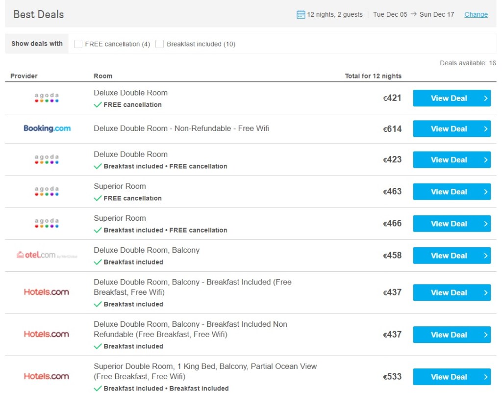502x393 pixels.
Task: Click the Total for 12 nights column header
Action: [x=373, y=76]
